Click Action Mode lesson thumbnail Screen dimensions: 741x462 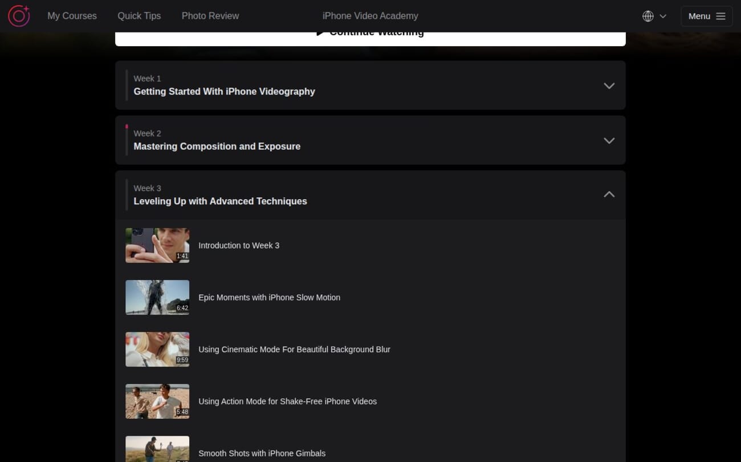[157, 401]
